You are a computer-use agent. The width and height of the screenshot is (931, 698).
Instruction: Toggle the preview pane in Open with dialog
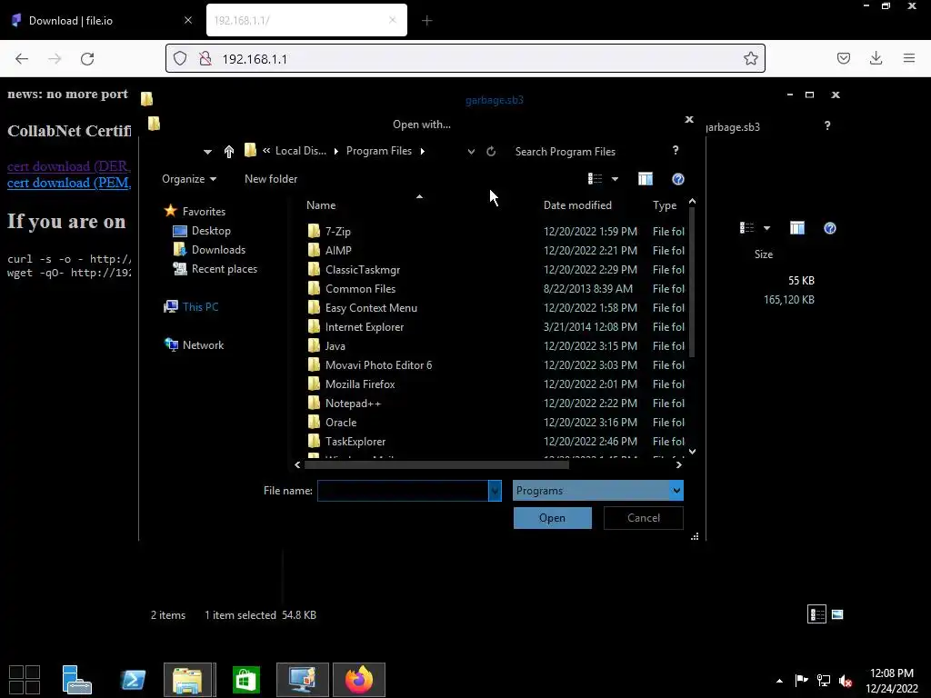pyautogui.click(x=646, y=179)
